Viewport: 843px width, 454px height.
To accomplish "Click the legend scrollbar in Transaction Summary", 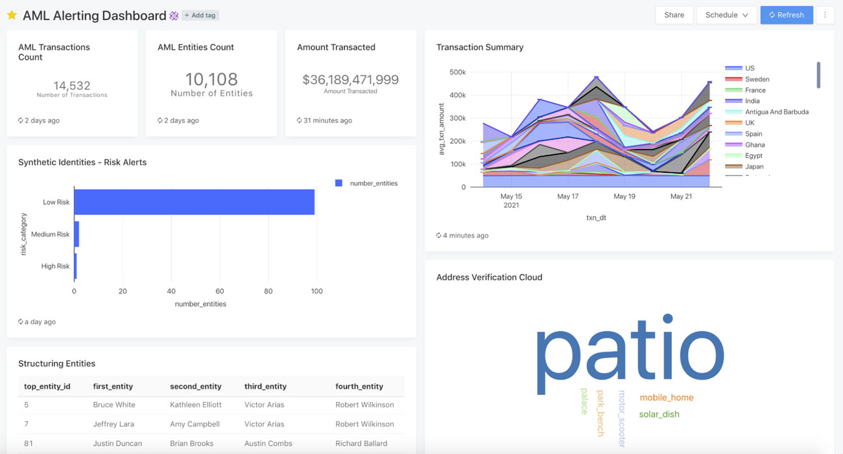I will (x=818, y=75).
